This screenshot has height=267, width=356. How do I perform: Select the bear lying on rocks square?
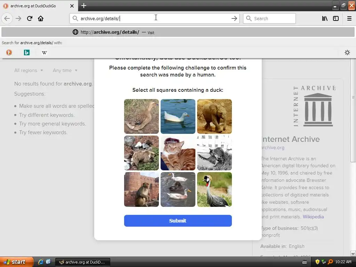(x=141, y=153)
